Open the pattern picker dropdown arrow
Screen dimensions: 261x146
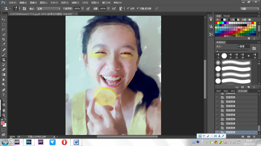coord(124,9)
